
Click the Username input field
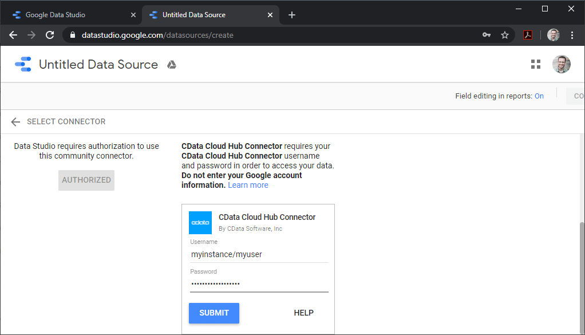click(259, 254)
